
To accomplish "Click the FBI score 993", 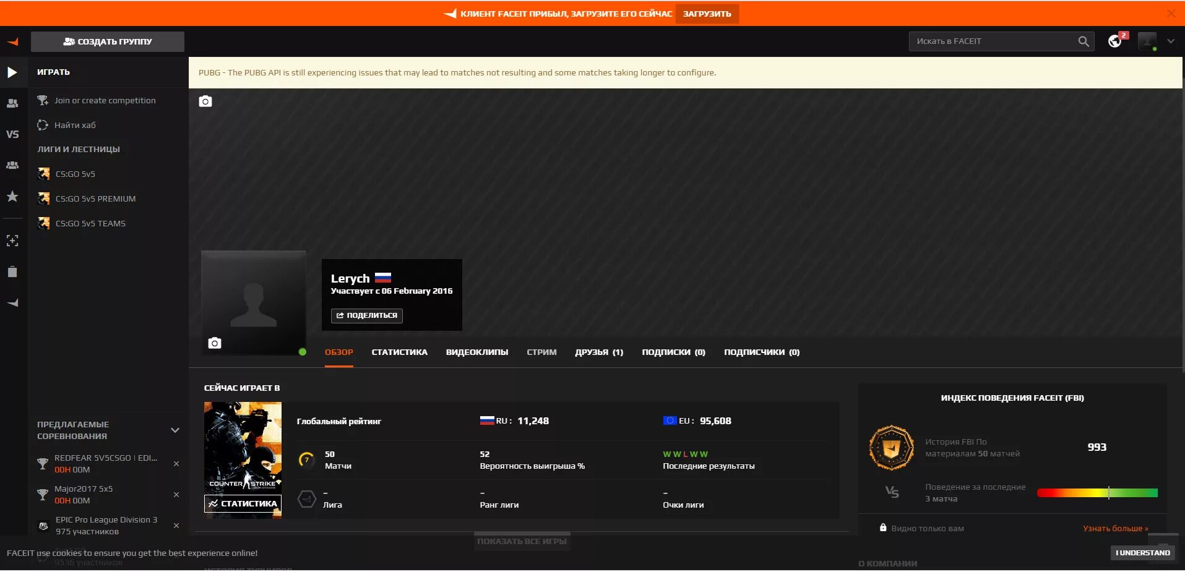I will (x=1097, y=447).
